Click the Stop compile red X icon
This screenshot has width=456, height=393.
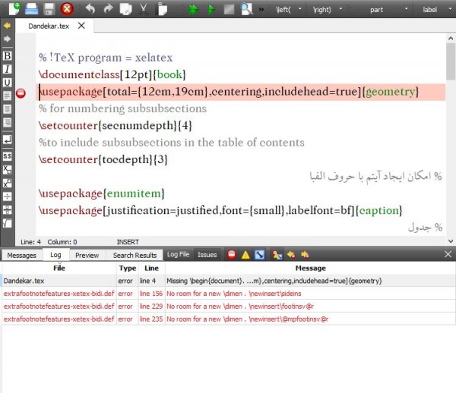(x=67, y=9)
